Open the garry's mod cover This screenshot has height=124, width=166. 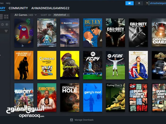coord(93,97)
